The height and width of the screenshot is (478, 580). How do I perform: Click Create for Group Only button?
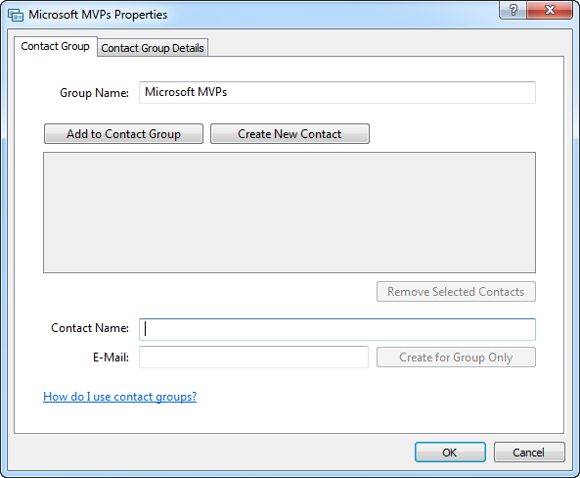456,358
